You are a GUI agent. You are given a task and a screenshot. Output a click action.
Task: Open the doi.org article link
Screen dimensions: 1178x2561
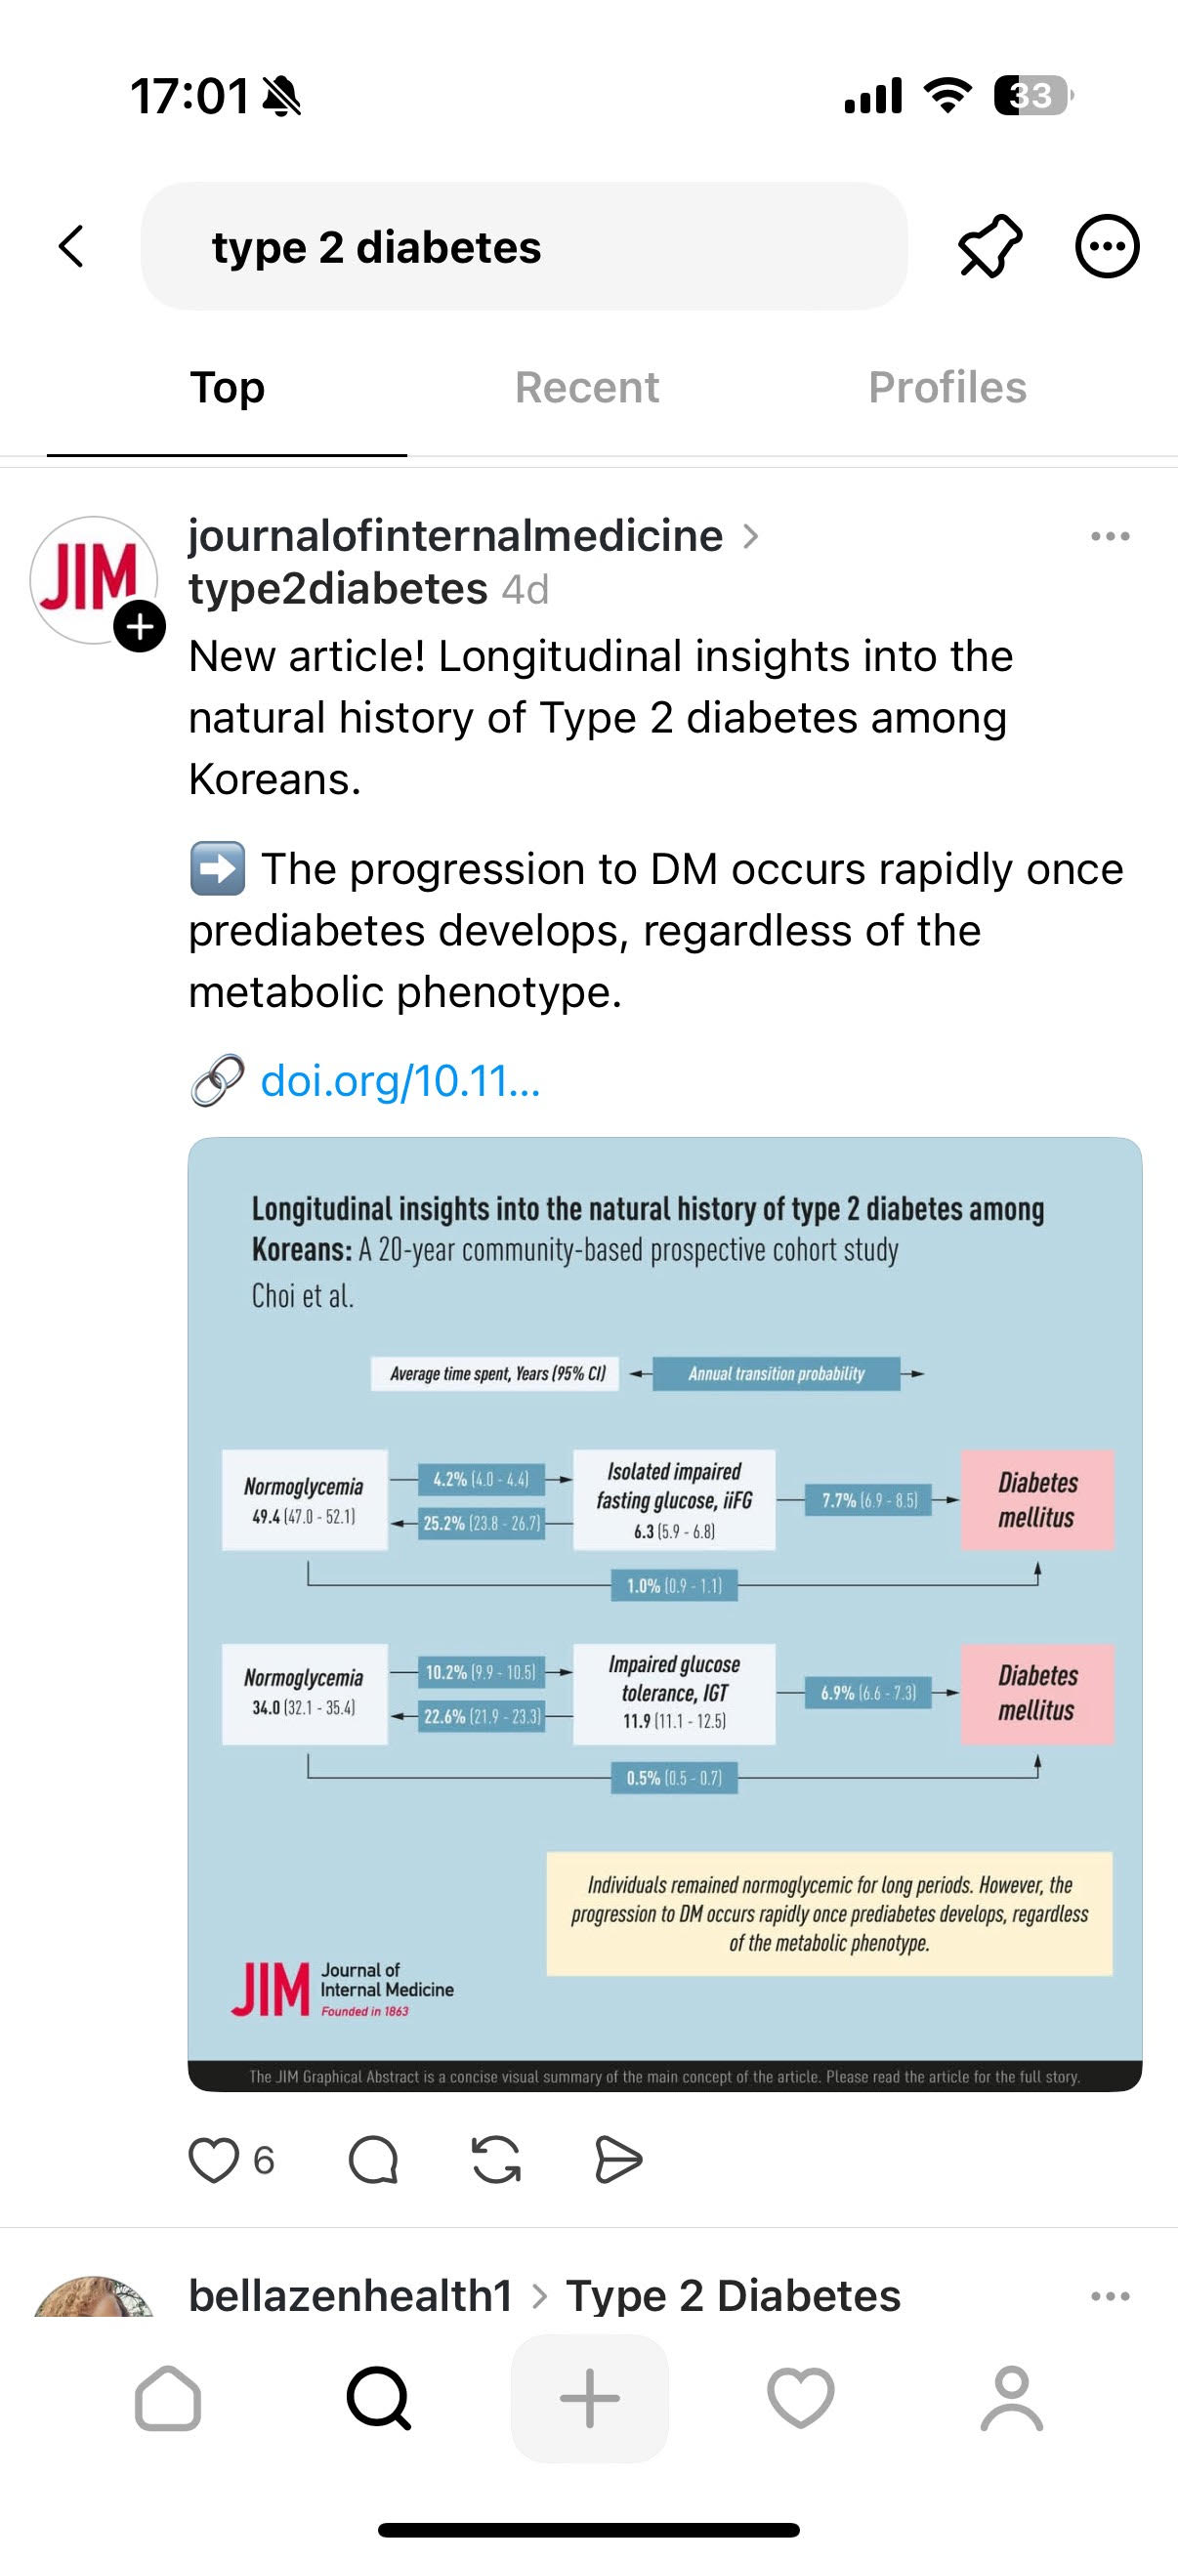point(400,1080)
